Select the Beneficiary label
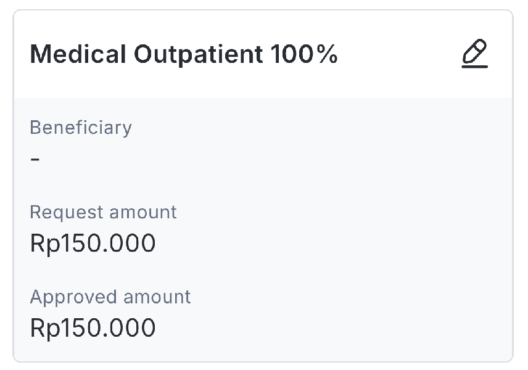This screenshot has width=528, height=370. point(81,128)
